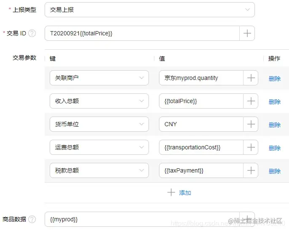Click the plus icon in 关联商户 row
Image resolution: width=289 pixels, height=231 pixels.
[251, 78]
